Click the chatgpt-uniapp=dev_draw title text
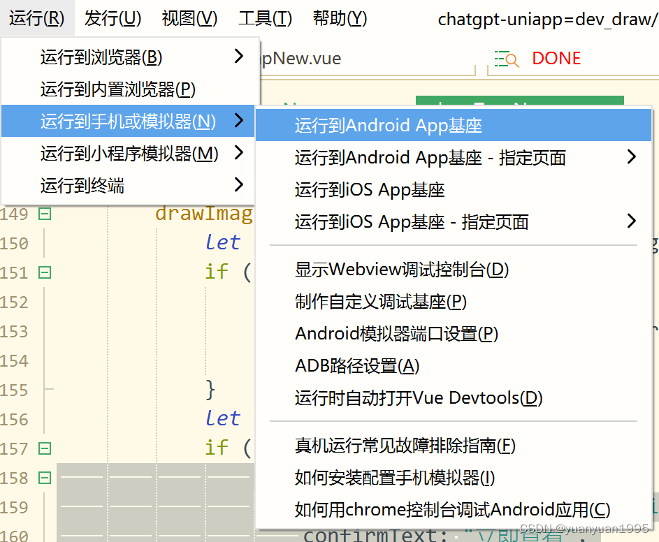 pyautogui.click(x=548, y=20)
